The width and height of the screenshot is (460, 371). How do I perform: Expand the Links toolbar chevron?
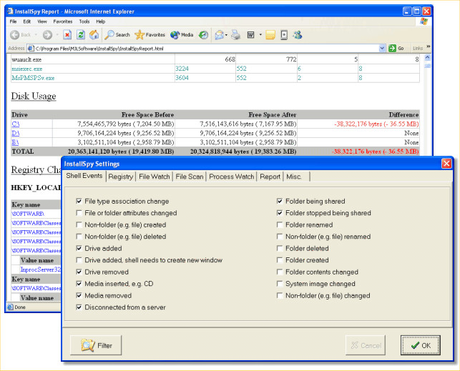428,47
